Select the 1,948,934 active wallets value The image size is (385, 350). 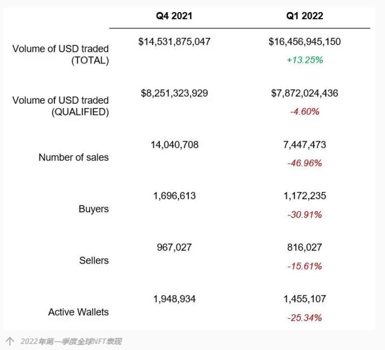click(174, 299)
